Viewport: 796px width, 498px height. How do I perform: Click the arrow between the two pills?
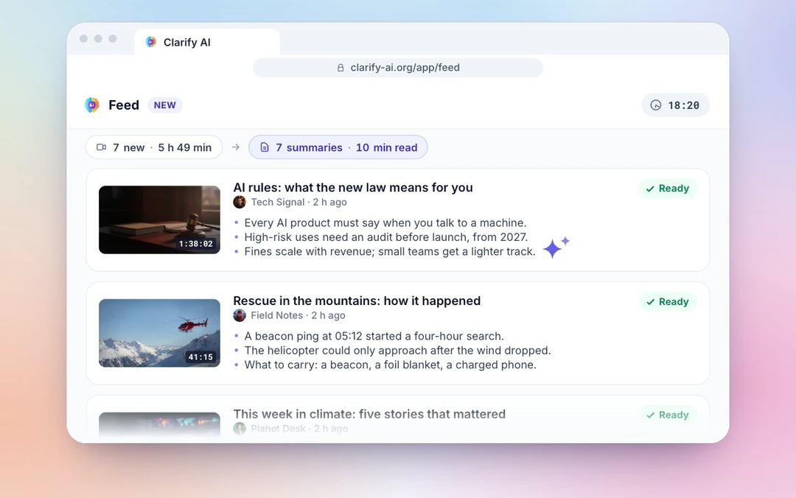(x=236, y=147)
